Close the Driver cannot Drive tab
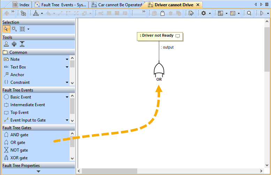Screen dimensions: 271x175 pos(198,5)
